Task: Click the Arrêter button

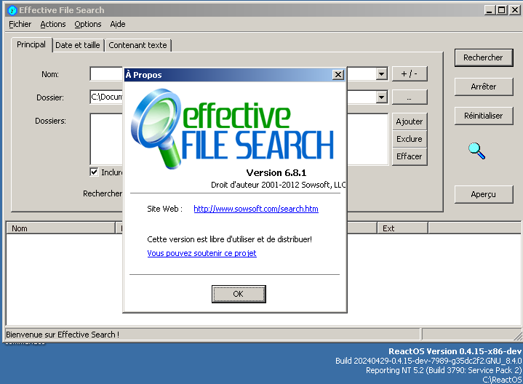Action: pos(483,87)
